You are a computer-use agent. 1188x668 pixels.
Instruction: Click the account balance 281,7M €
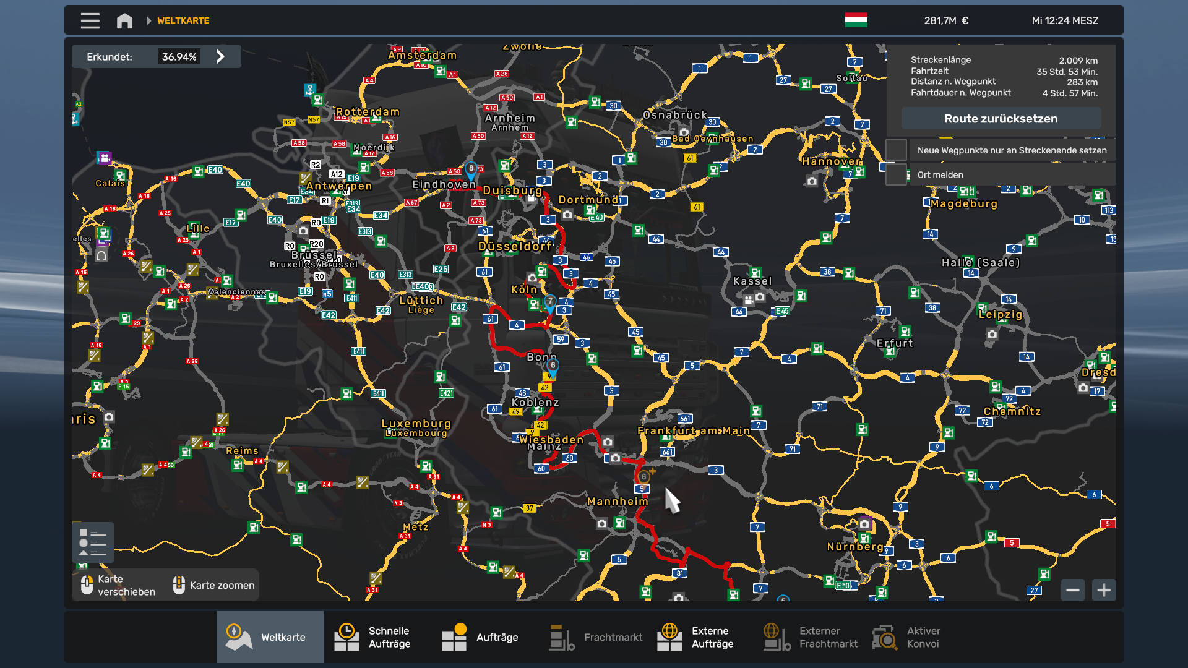[x=946, y=20]
